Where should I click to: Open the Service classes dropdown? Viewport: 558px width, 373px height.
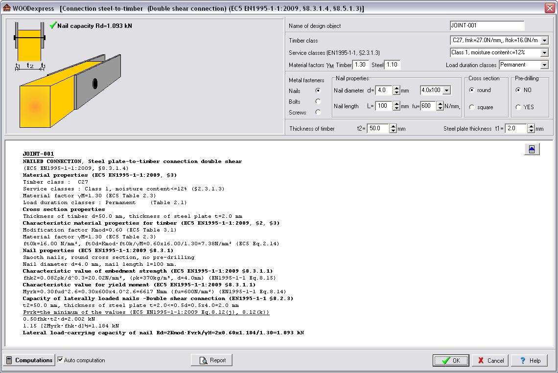544,53
